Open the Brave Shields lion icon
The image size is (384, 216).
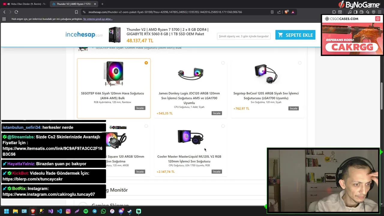(286, 12)
